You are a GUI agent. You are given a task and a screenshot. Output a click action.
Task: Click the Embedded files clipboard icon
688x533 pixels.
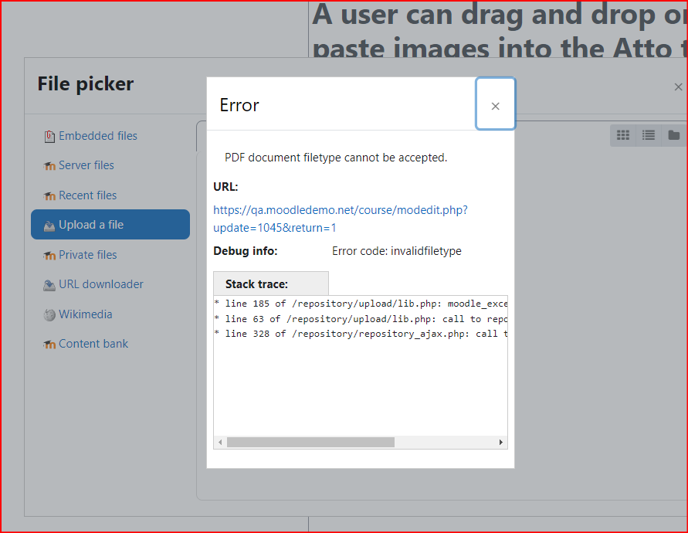coord(49,137)
